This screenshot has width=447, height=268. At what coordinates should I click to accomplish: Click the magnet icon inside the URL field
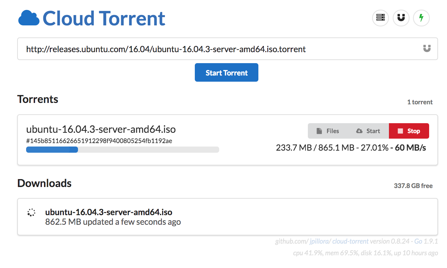point(427,49)
